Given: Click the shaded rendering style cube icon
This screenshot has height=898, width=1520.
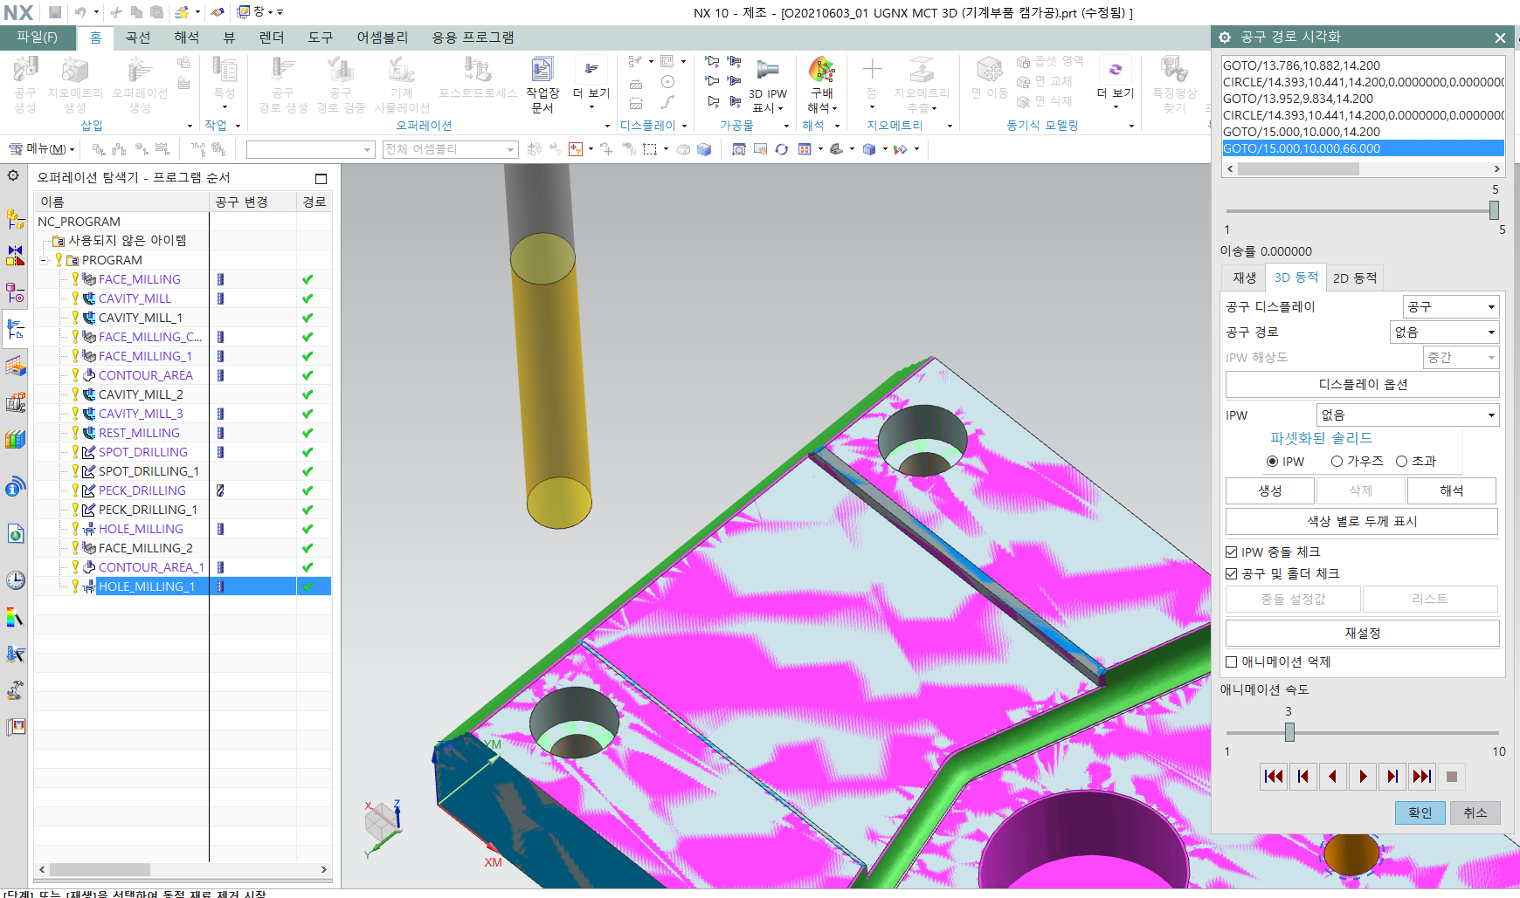Looking at the screenshot, I should 869,149.
